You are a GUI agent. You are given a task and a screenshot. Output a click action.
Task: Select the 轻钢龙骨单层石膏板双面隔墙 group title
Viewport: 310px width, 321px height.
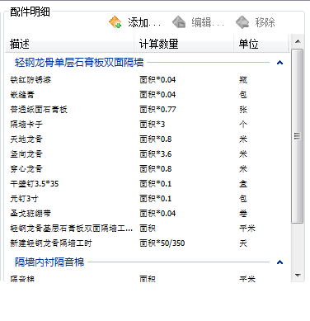(x=79, y=63)
